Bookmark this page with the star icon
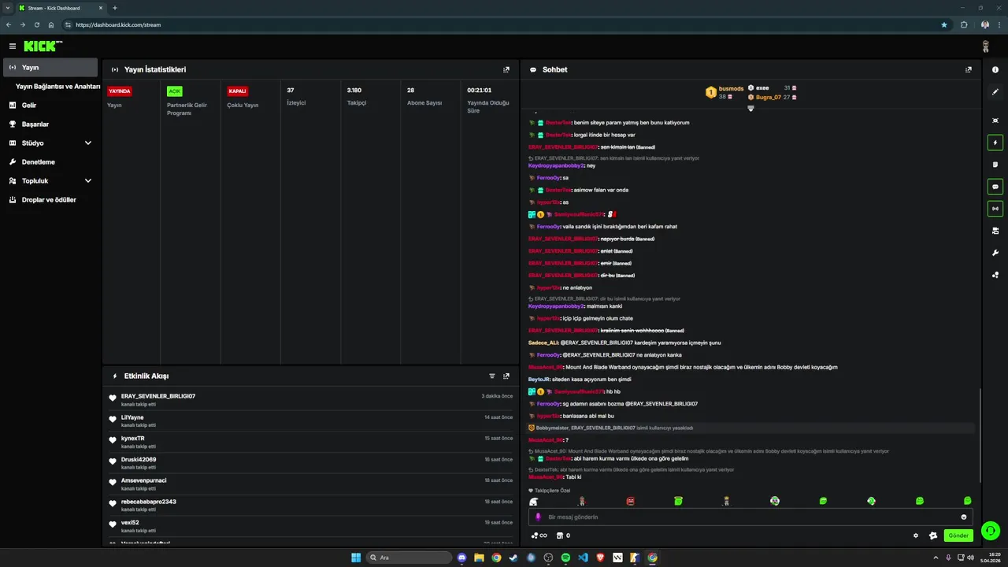Screen dimensions: 1008x567 [944, 24]
